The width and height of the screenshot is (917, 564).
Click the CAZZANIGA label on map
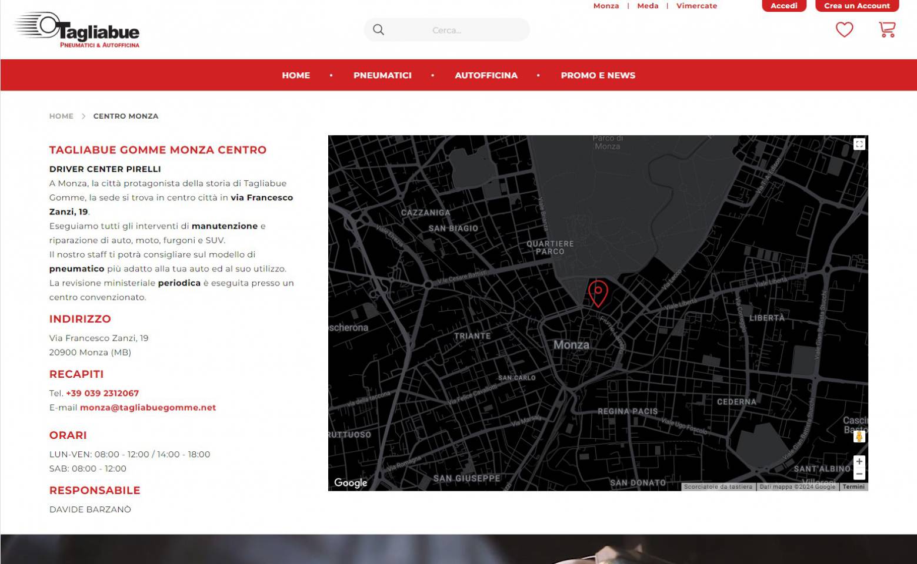tap(425, 213)
